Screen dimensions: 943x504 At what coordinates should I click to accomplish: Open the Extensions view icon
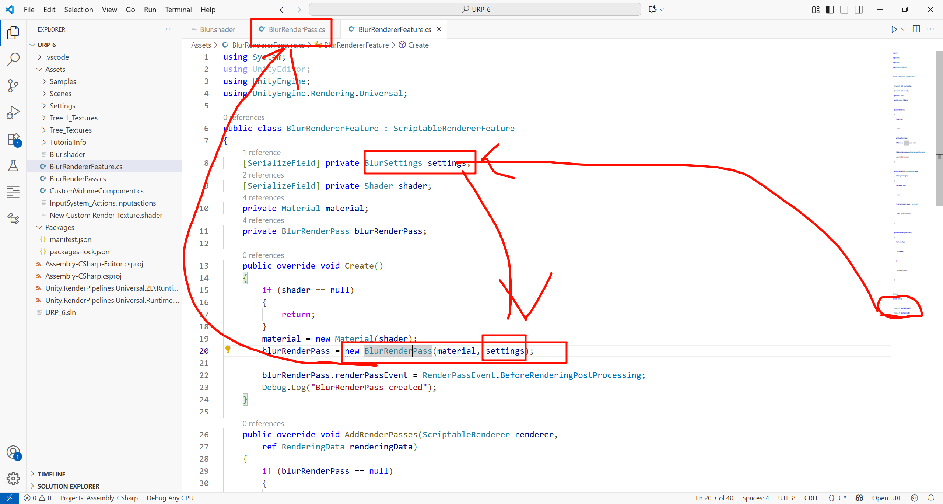(13, 139)
